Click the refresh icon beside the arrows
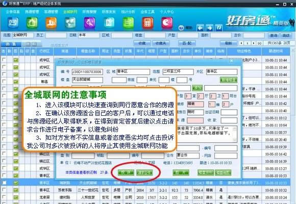Image resolution: width=296 pixels, height=204 pixels. tap(219, 28)
